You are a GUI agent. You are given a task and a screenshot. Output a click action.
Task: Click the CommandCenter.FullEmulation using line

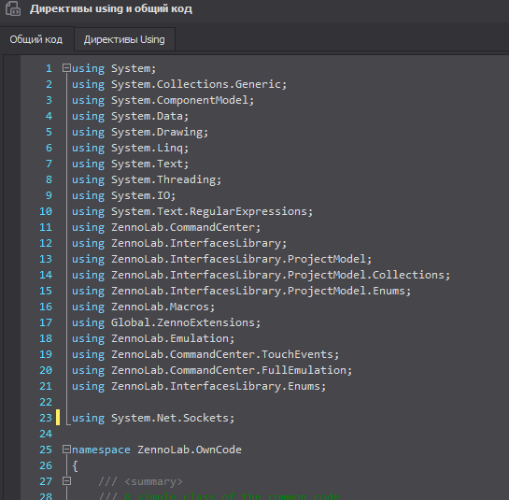(212, 370)
